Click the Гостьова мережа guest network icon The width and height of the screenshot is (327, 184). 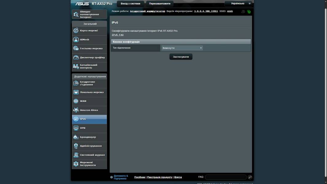[76, 48]
